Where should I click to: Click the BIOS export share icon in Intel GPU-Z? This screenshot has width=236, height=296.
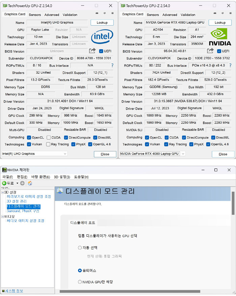tap(92, 51)
